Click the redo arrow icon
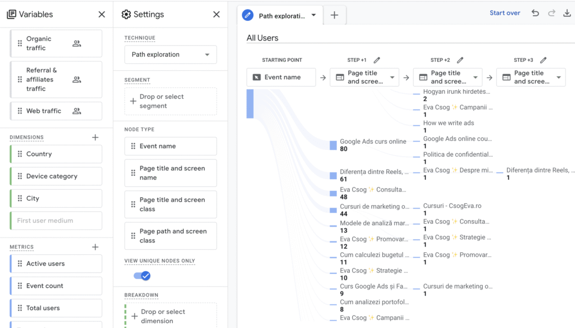Screen dimensions: 575x328 pyautogui.click(x=551, y=13)
